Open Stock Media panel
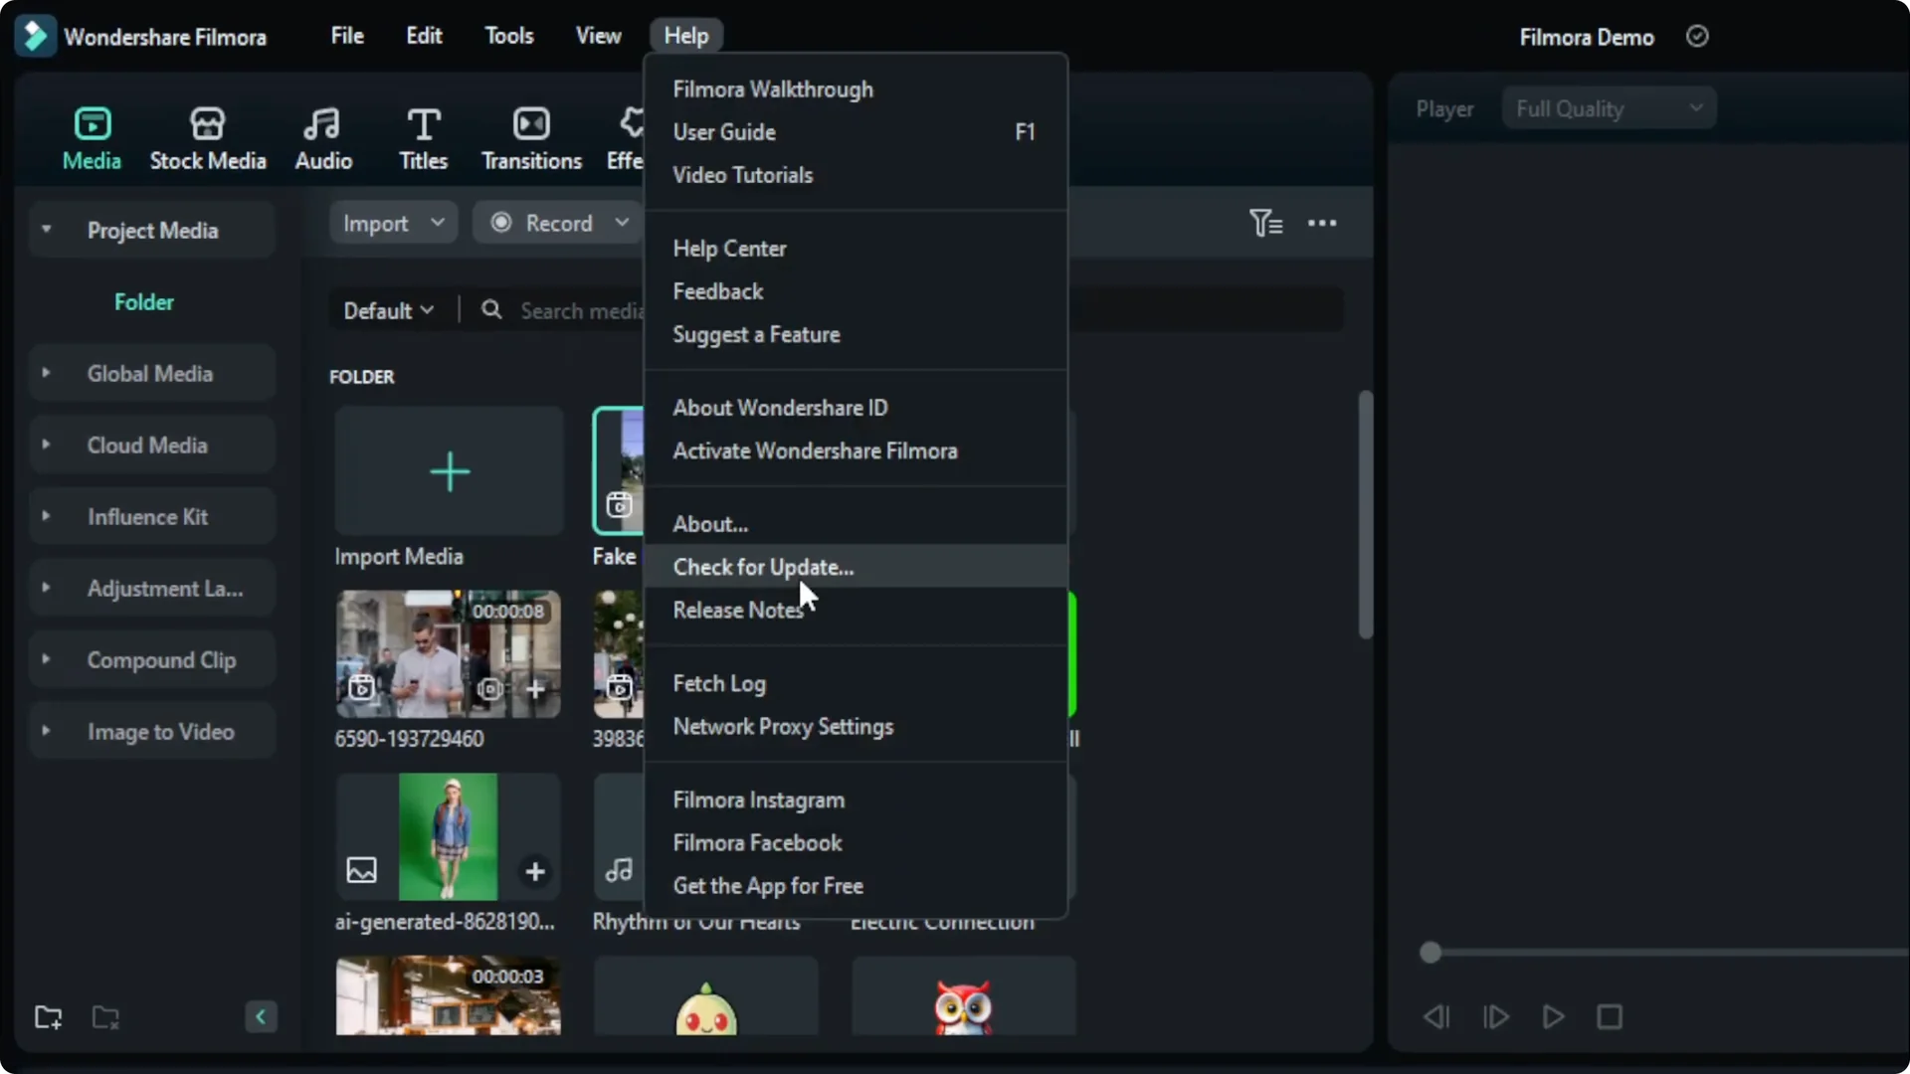This screenshot has width=1910, height=1074. [x=209, y=136]
